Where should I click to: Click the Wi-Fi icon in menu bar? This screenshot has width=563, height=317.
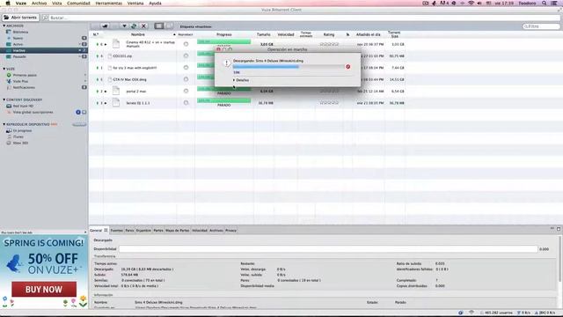tap(472, 4)
